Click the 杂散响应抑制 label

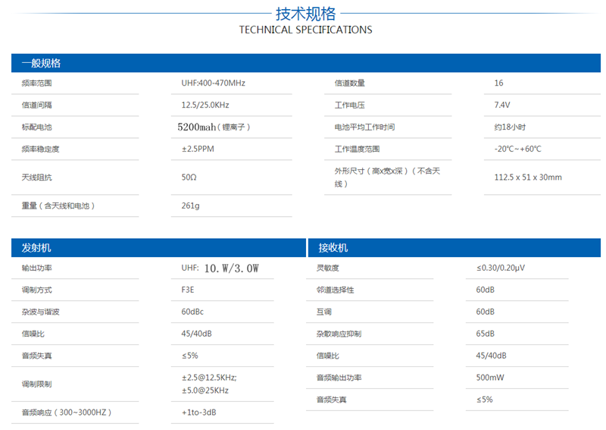339,334
